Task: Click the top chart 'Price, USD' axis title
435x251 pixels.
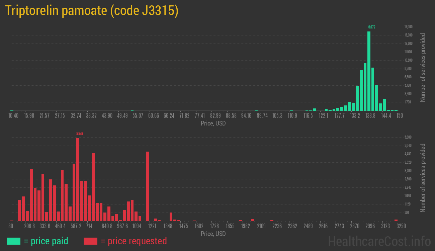Action: [213, 123]
